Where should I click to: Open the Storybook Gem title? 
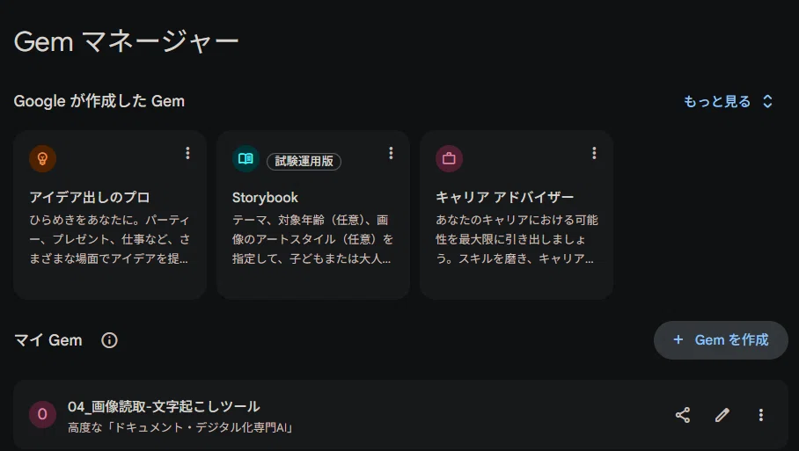[x=265, y=198]
